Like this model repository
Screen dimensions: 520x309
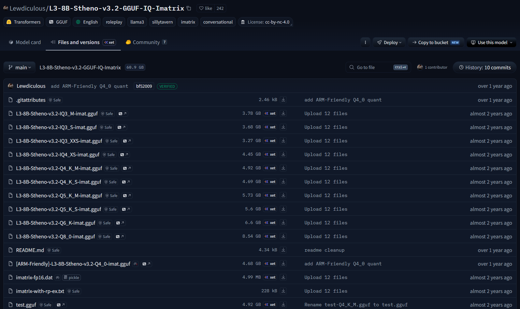pyautogui.click(x=206, y=8)
